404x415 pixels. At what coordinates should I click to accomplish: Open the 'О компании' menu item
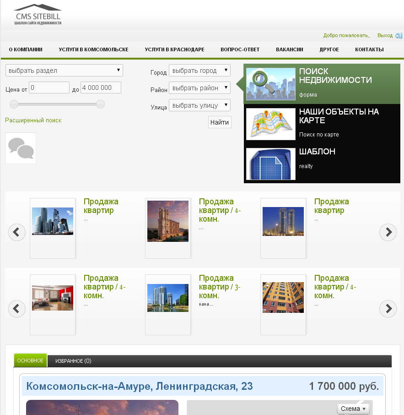[26, 49]
